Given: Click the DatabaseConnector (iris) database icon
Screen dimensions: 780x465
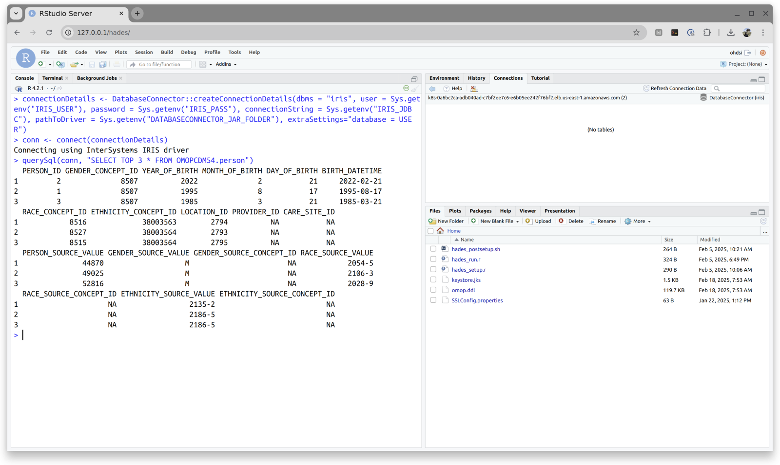Looking at the screenshot, I should coord(703,97).
